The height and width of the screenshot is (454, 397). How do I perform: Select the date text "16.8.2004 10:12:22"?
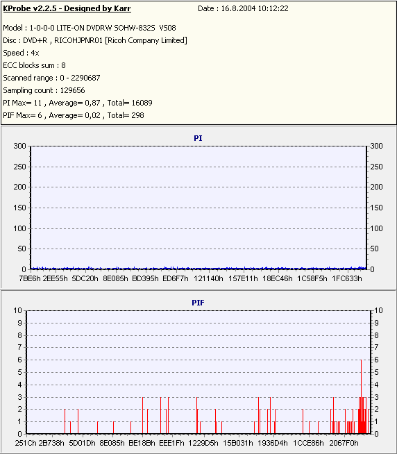(255, 8)
